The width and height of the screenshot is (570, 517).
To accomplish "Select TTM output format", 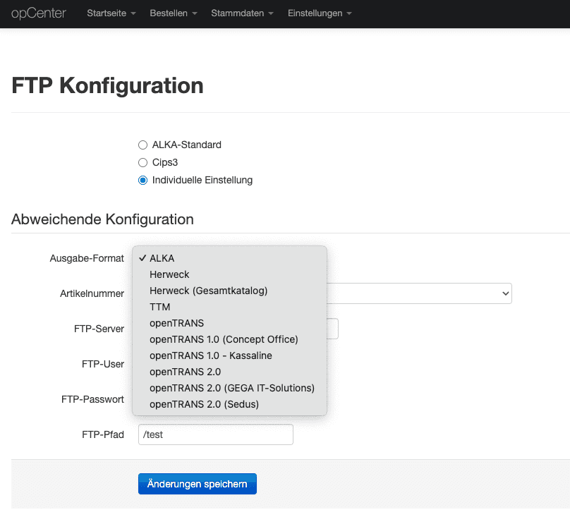I will coord(229,307).
